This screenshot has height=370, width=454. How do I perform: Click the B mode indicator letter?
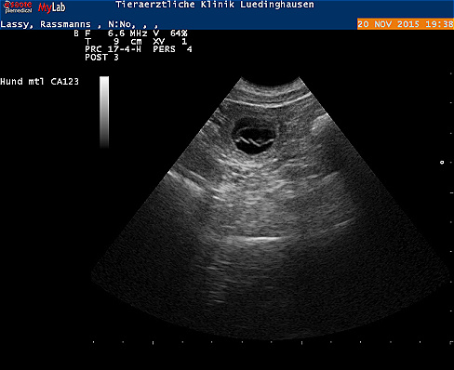(x=76, y=33)
